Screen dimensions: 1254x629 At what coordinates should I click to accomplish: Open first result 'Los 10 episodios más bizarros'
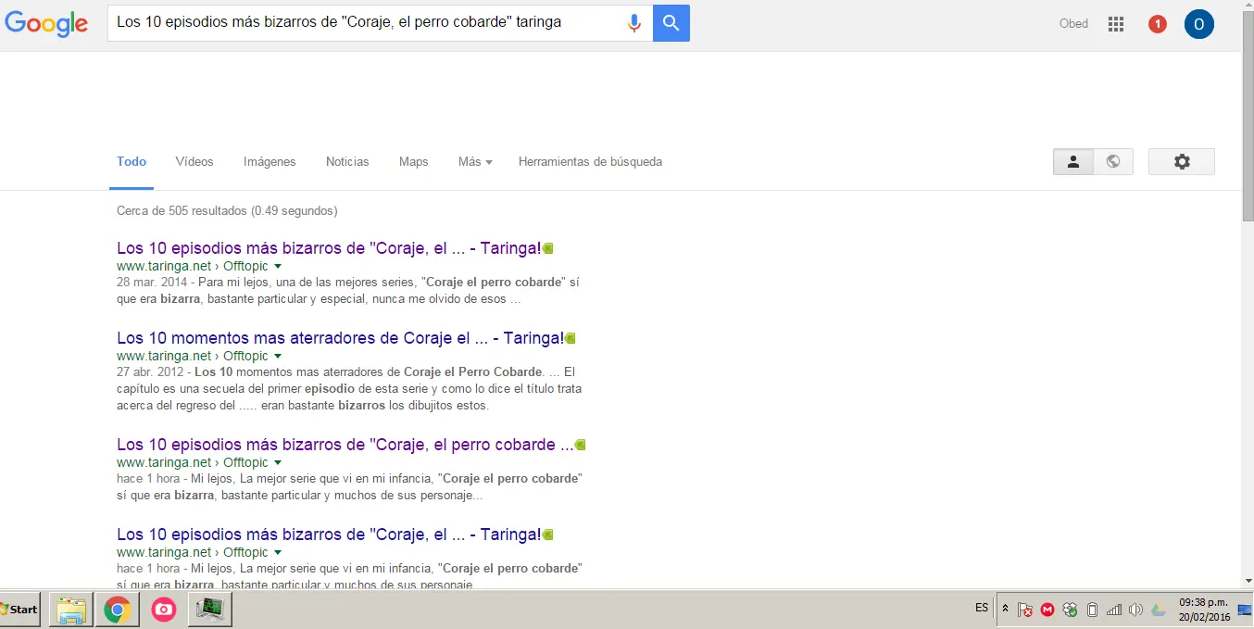329,248
